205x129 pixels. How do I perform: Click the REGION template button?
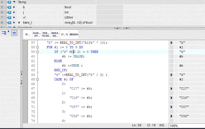74,34
